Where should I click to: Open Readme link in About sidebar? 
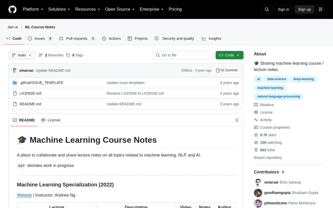point(264,105)
